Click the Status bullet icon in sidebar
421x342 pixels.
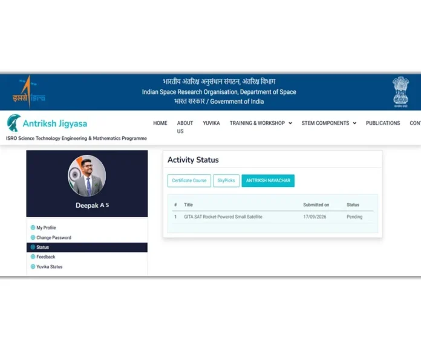tap(33, 247)
